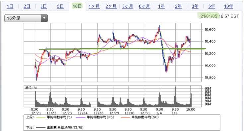Switch to the 2日 range tab
The width and height of the screenshot is (246, 131).
27,6
